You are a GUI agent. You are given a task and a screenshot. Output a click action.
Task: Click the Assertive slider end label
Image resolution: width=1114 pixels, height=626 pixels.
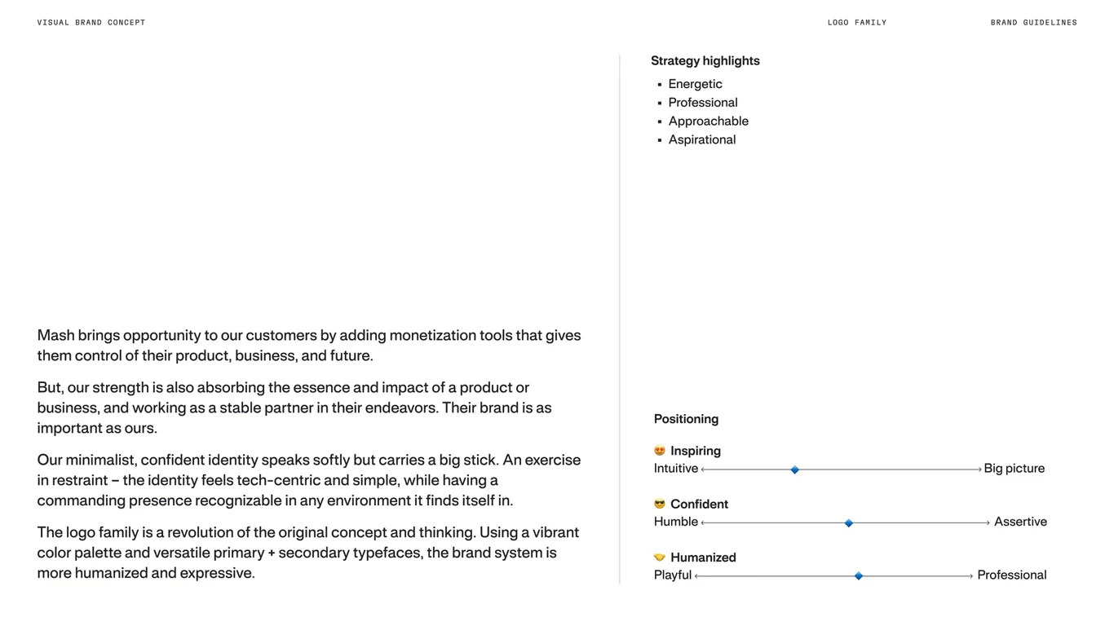point(1020,522)
